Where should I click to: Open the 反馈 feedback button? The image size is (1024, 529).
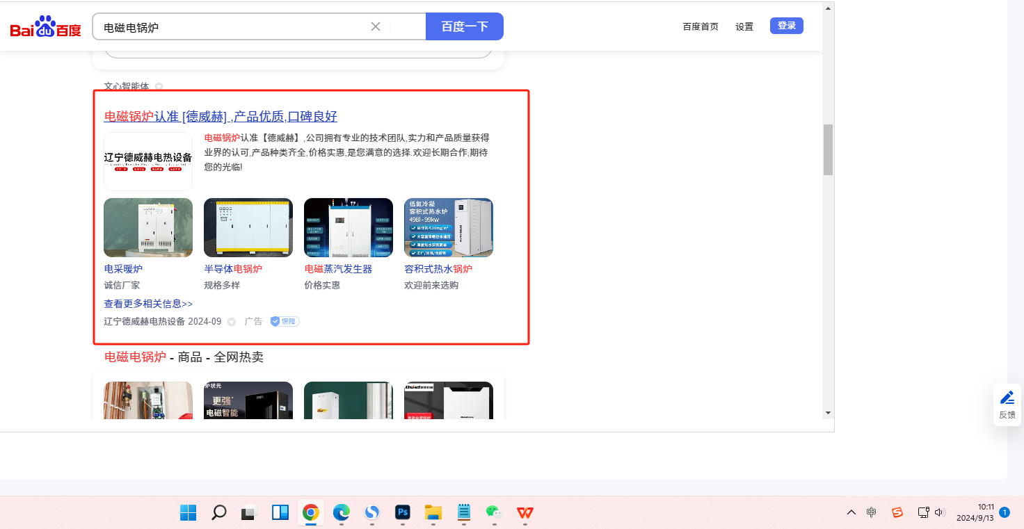coord(1007,405)
